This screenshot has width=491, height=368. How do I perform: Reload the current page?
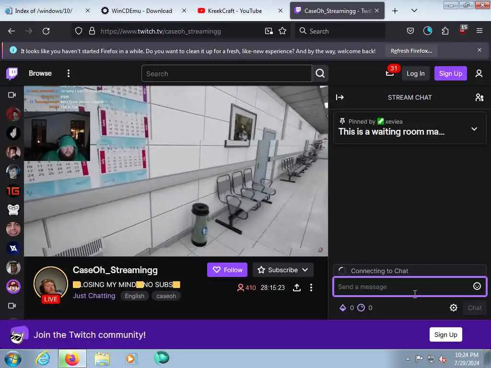tap(46, 31)
